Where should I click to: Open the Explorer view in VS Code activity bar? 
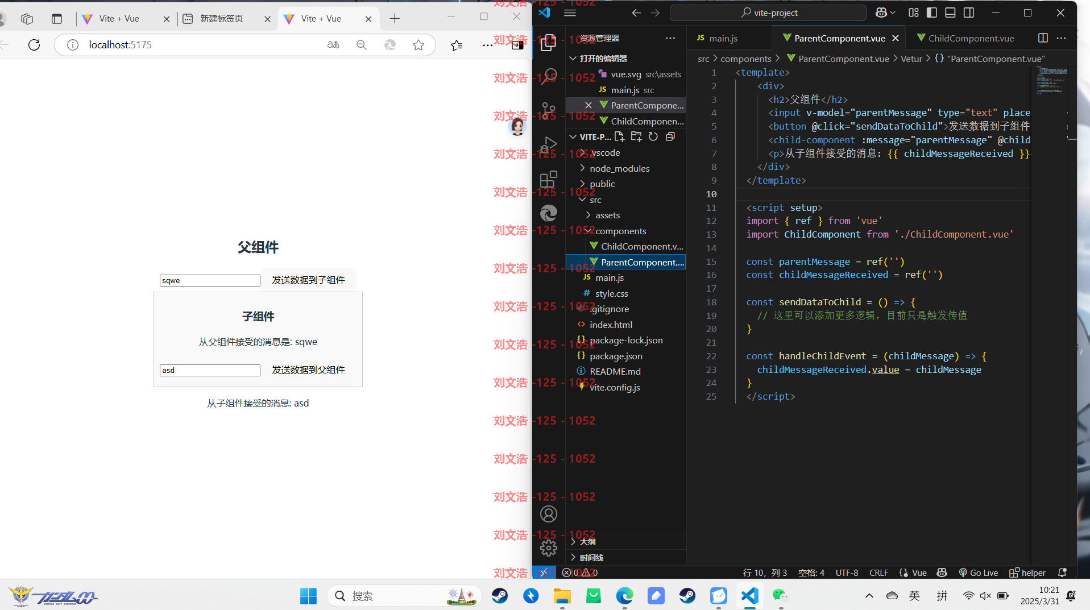coord(548,43)
